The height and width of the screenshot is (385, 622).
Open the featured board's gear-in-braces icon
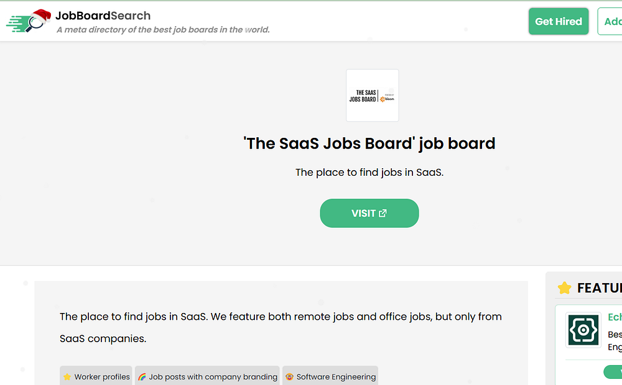pyautogui.click(x=583, y=330)
